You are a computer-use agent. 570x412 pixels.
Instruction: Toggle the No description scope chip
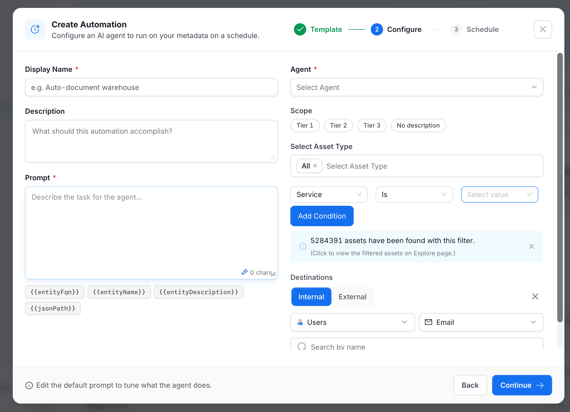pyautogui.click(x=418, y=125)
